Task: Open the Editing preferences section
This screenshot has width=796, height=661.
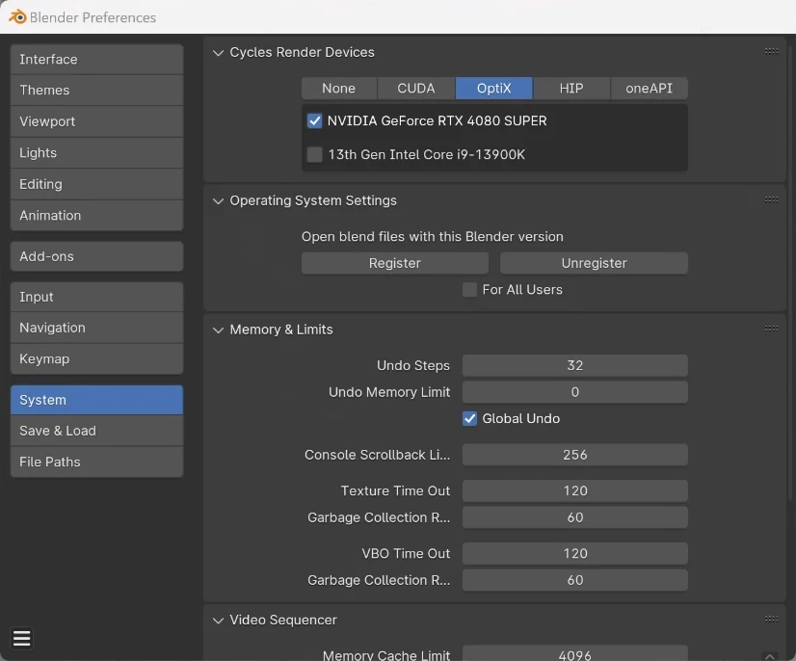Action: pos(96,184)
